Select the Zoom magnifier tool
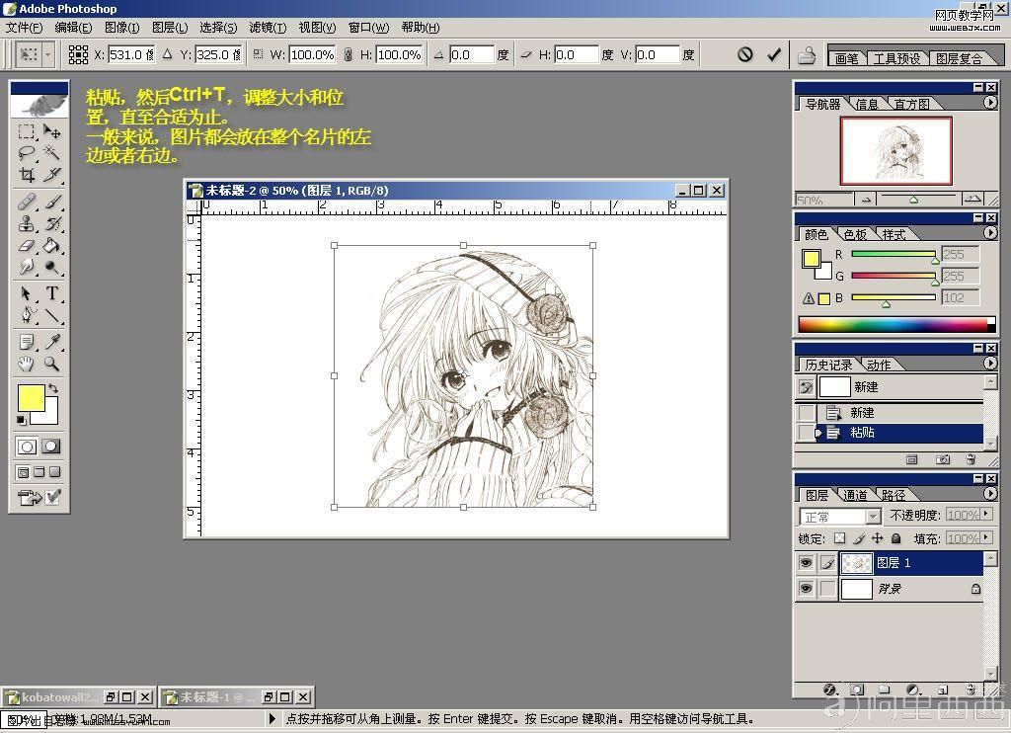Image resolution: width=1011 pixels, height=733 pixels. click(52, 365)
